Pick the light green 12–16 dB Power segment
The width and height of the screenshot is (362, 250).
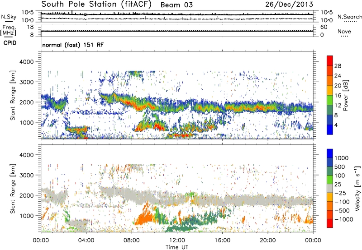[x=330, y=100]
